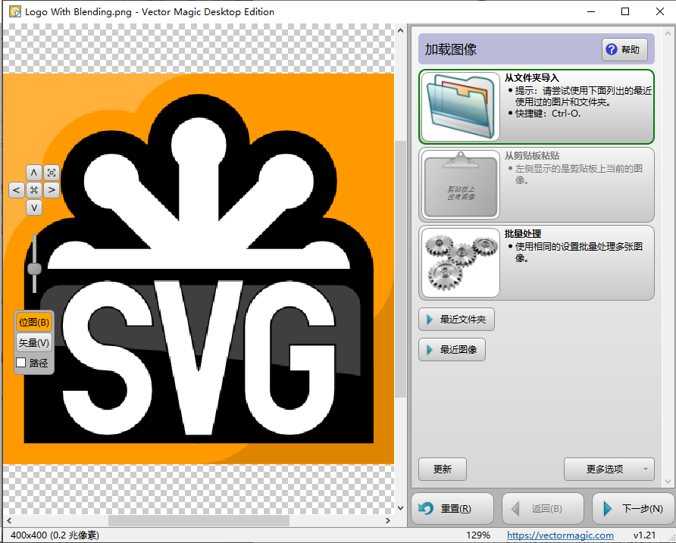The width and height of the screenshot is (676, 543).
Task: Click the 从文件夹导入 heading text
Action: point(531,78)
